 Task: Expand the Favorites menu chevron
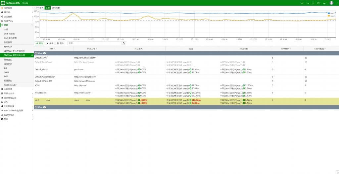32,8
